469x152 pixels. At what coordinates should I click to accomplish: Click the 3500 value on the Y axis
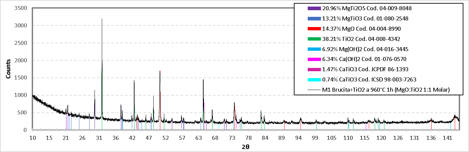(x=20, y=8)
